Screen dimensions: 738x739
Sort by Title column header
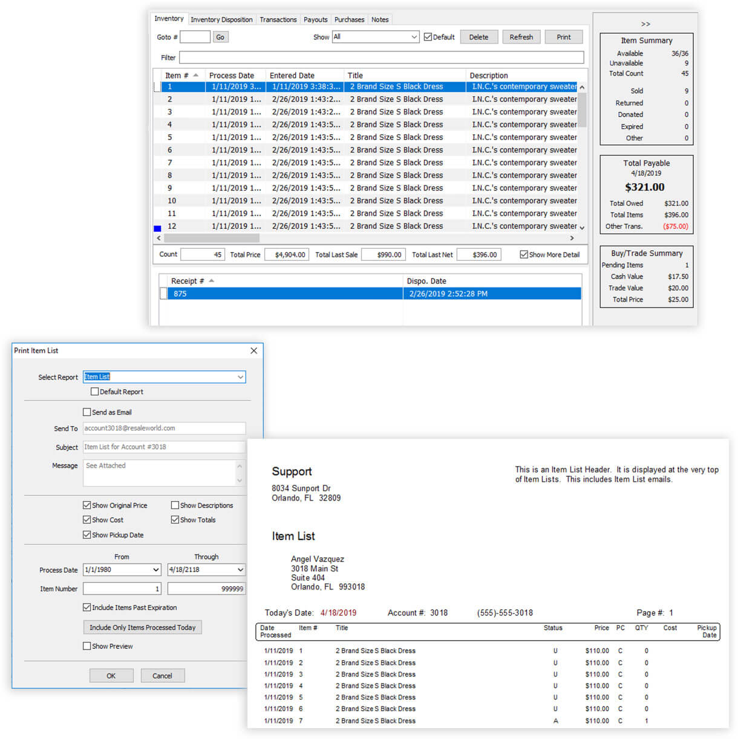click(x=405, y=76)
